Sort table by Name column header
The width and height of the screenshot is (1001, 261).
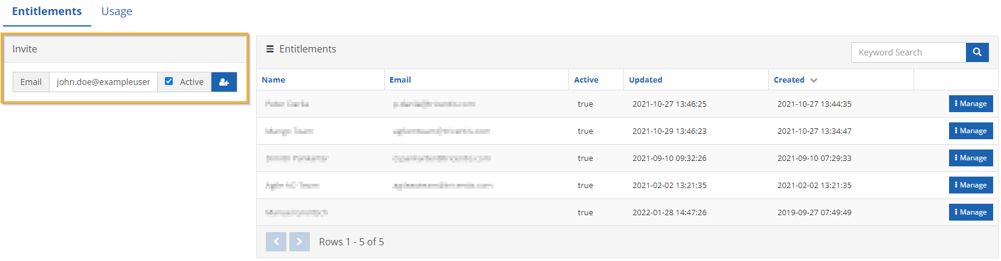(274, 80)
